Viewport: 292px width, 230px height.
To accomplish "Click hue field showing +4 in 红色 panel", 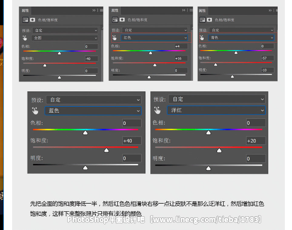I will (x=181, y=46).
